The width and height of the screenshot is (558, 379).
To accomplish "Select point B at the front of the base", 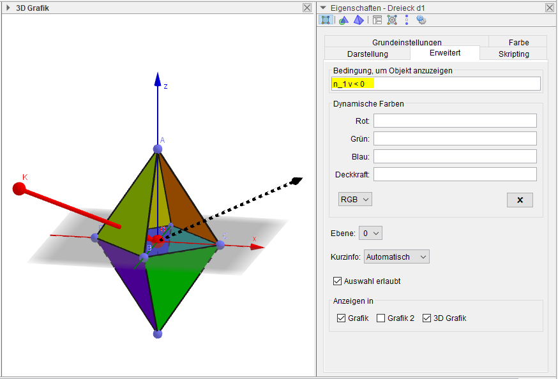I will [x=144, y=257].
